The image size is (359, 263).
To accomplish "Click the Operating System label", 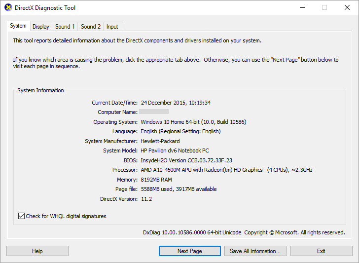I will point(115,122).
